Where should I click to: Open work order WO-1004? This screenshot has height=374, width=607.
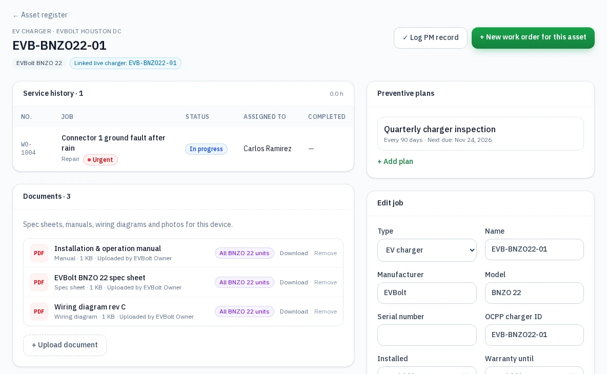tap(28, 149)
